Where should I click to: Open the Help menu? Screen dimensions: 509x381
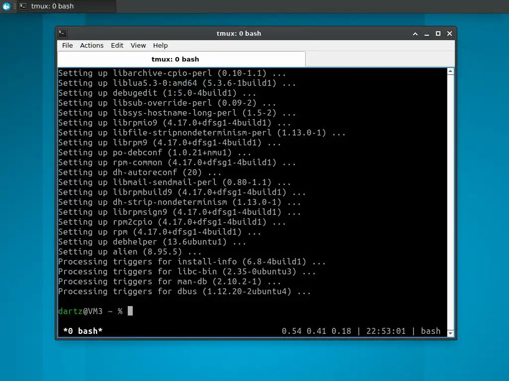tap(161, 45)
